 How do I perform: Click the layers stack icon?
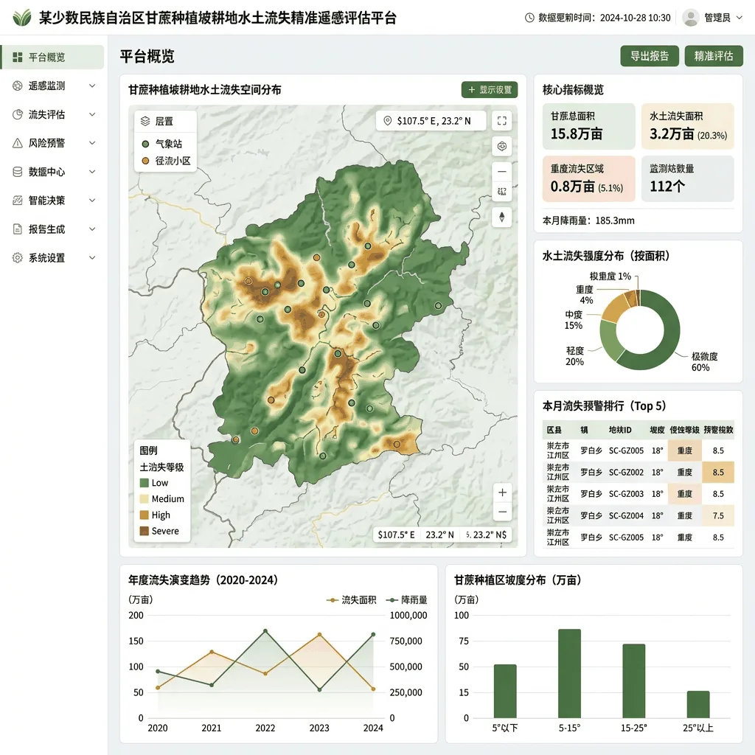tap(145, 122)
